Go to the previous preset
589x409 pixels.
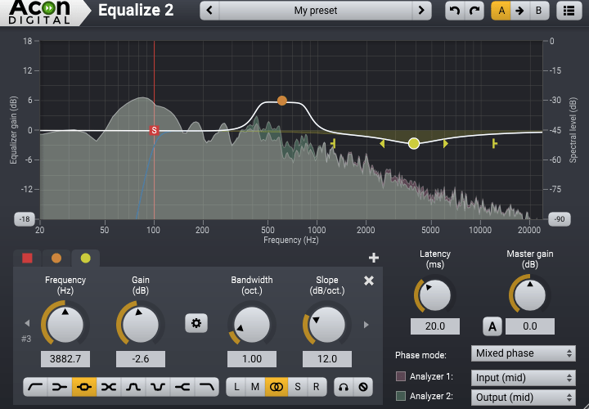pyautogui.click(x=209, y=11)
